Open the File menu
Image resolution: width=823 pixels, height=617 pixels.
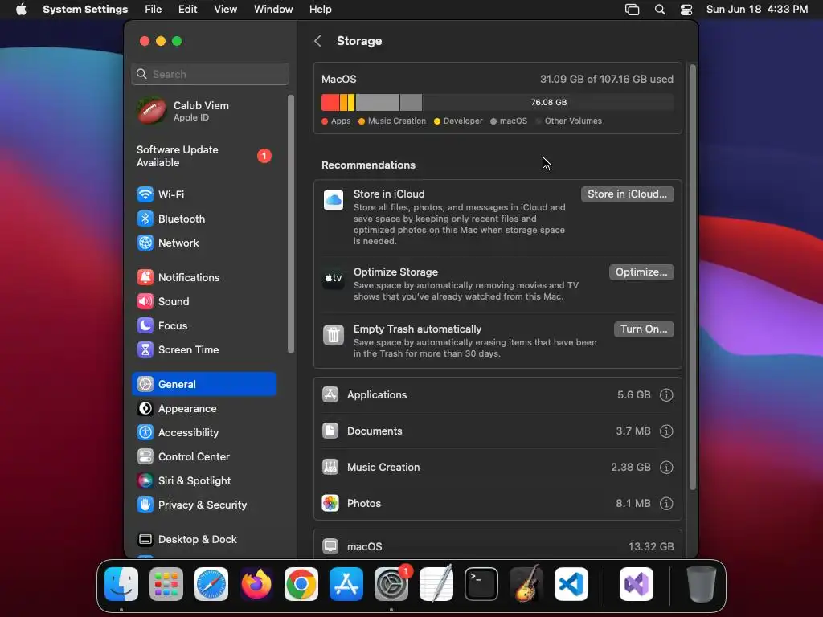coord(154,10)
